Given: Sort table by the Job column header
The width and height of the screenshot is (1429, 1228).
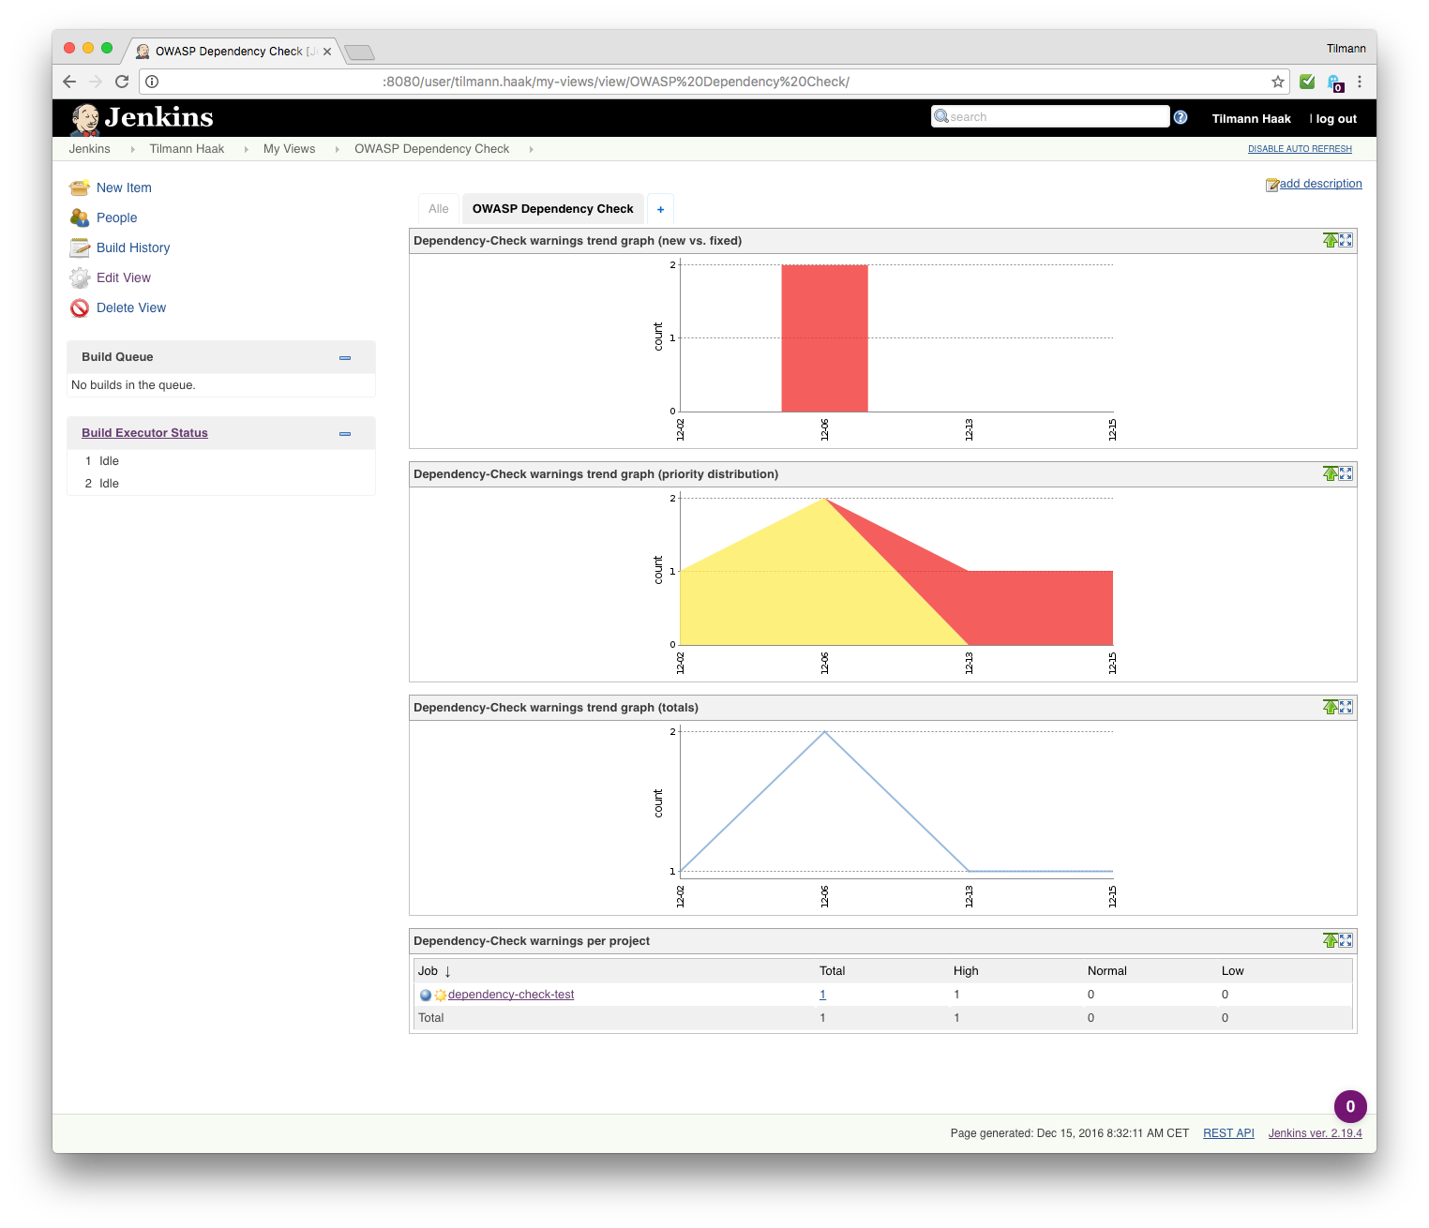Looking at the screenshot, I should (x=435, y=971).
